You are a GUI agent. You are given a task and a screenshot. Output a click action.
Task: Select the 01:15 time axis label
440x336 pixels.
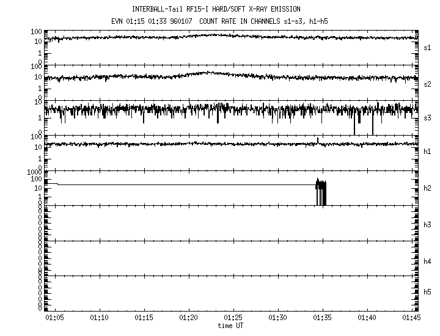pyautogui.click(x=144, y=318)
